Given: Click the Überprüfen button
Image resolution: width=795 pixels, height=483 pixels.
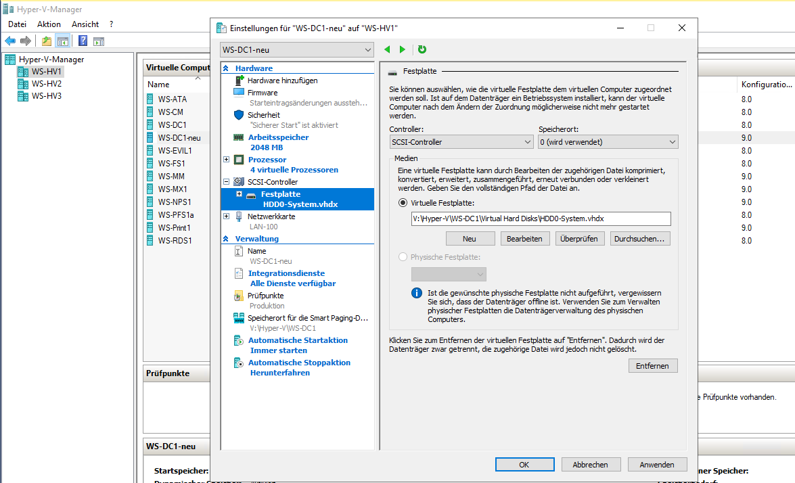Looking at the screenshot, I should (x=580, y=239).
